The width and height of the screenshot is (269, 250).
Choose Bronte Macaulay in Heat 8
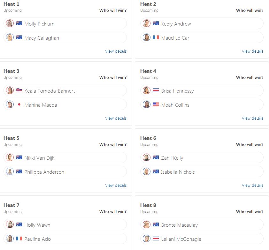coord(202,224)
